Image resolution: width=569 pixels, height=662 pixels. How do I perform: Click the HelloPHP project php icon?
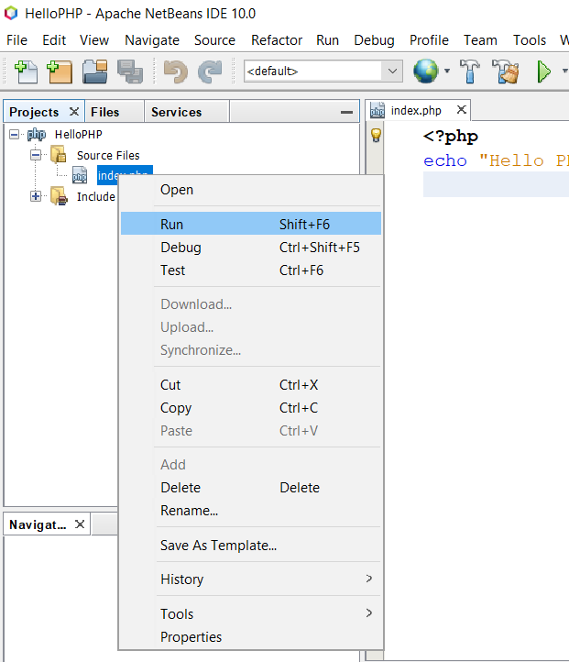[x=37, y=134]
